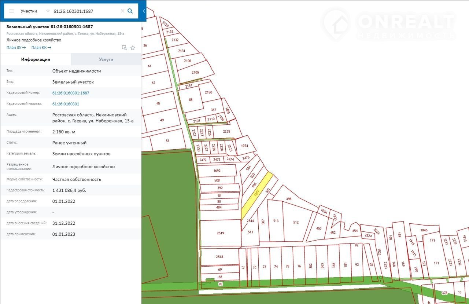This screenshot has width=469, height=304.
Task: Click the zoom-to-object icon beside star
Action: [x=124, y=48]
